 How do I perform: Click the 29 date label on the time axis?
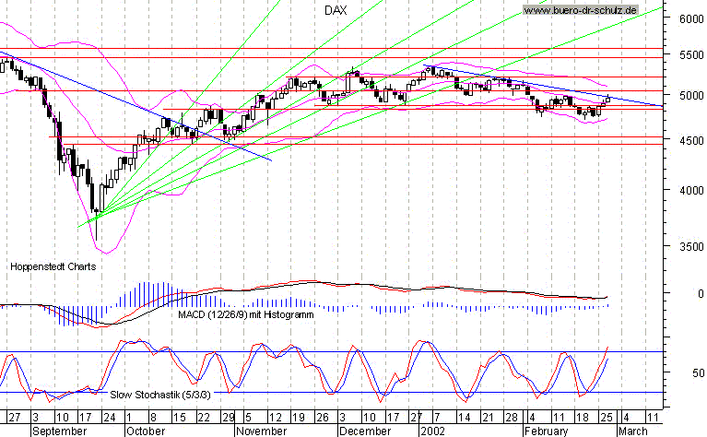point(228,417)
